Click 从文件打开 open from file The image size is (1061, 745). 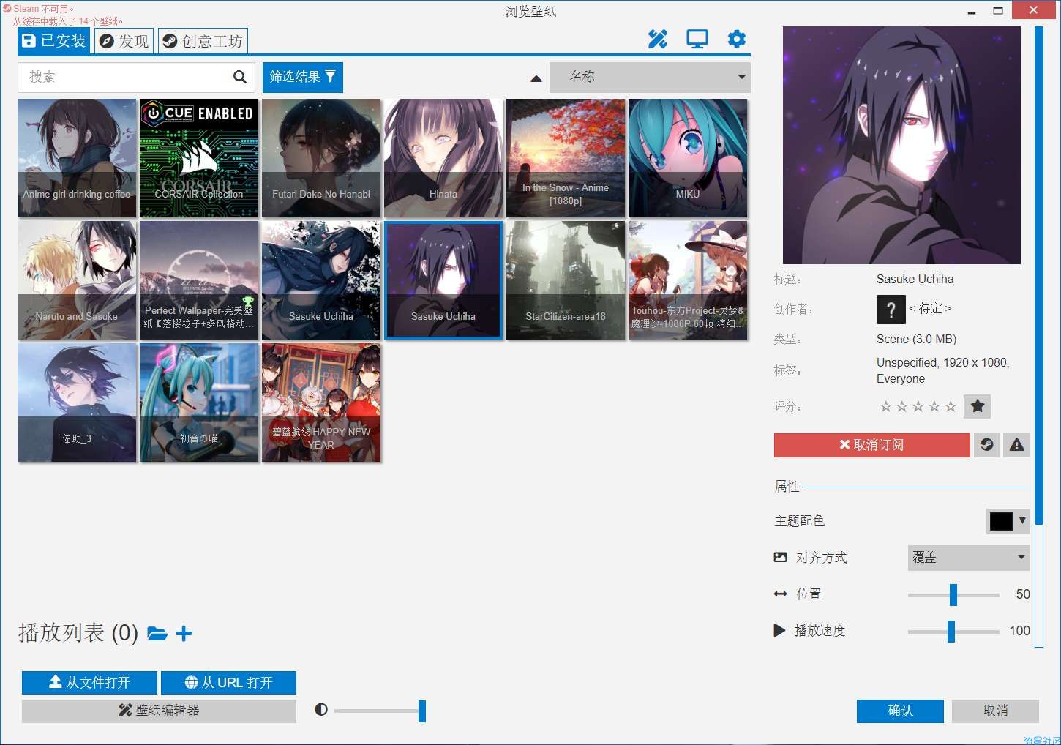[x=89, y=682]
